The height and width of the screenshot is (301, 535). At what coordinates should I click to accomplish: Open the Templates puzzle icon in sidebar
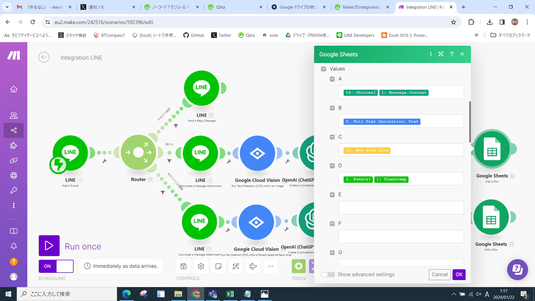14,145
